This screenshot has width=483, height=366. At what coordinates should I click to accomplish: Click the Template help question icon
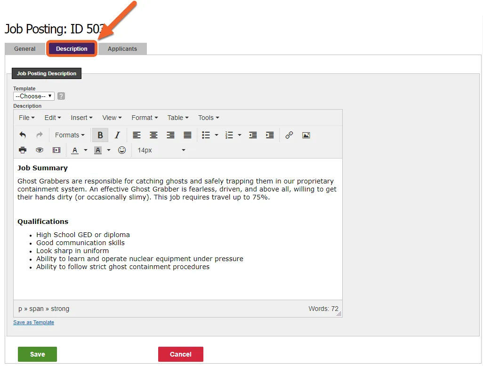click(x=61, y=96)
